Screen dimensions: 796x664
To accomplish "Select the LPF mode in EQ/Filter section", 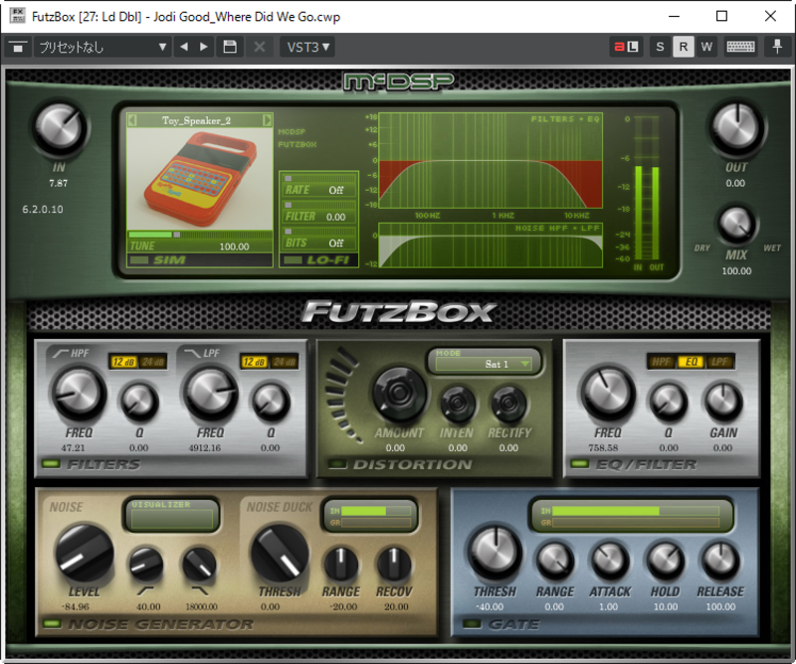I will click(x=719, y=362).
